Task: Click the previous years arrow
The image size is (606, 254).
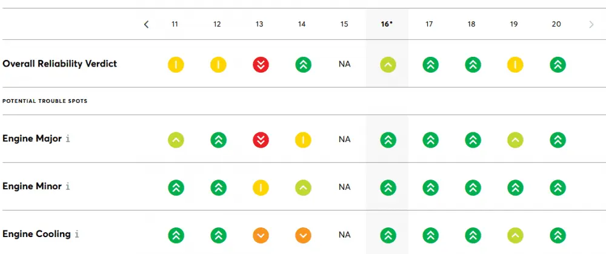Action: tap(146, 24)
